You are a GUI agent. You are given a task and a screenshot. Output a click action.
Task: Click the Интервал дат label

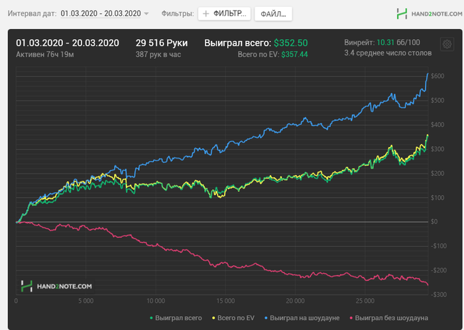tap(32, 14)
